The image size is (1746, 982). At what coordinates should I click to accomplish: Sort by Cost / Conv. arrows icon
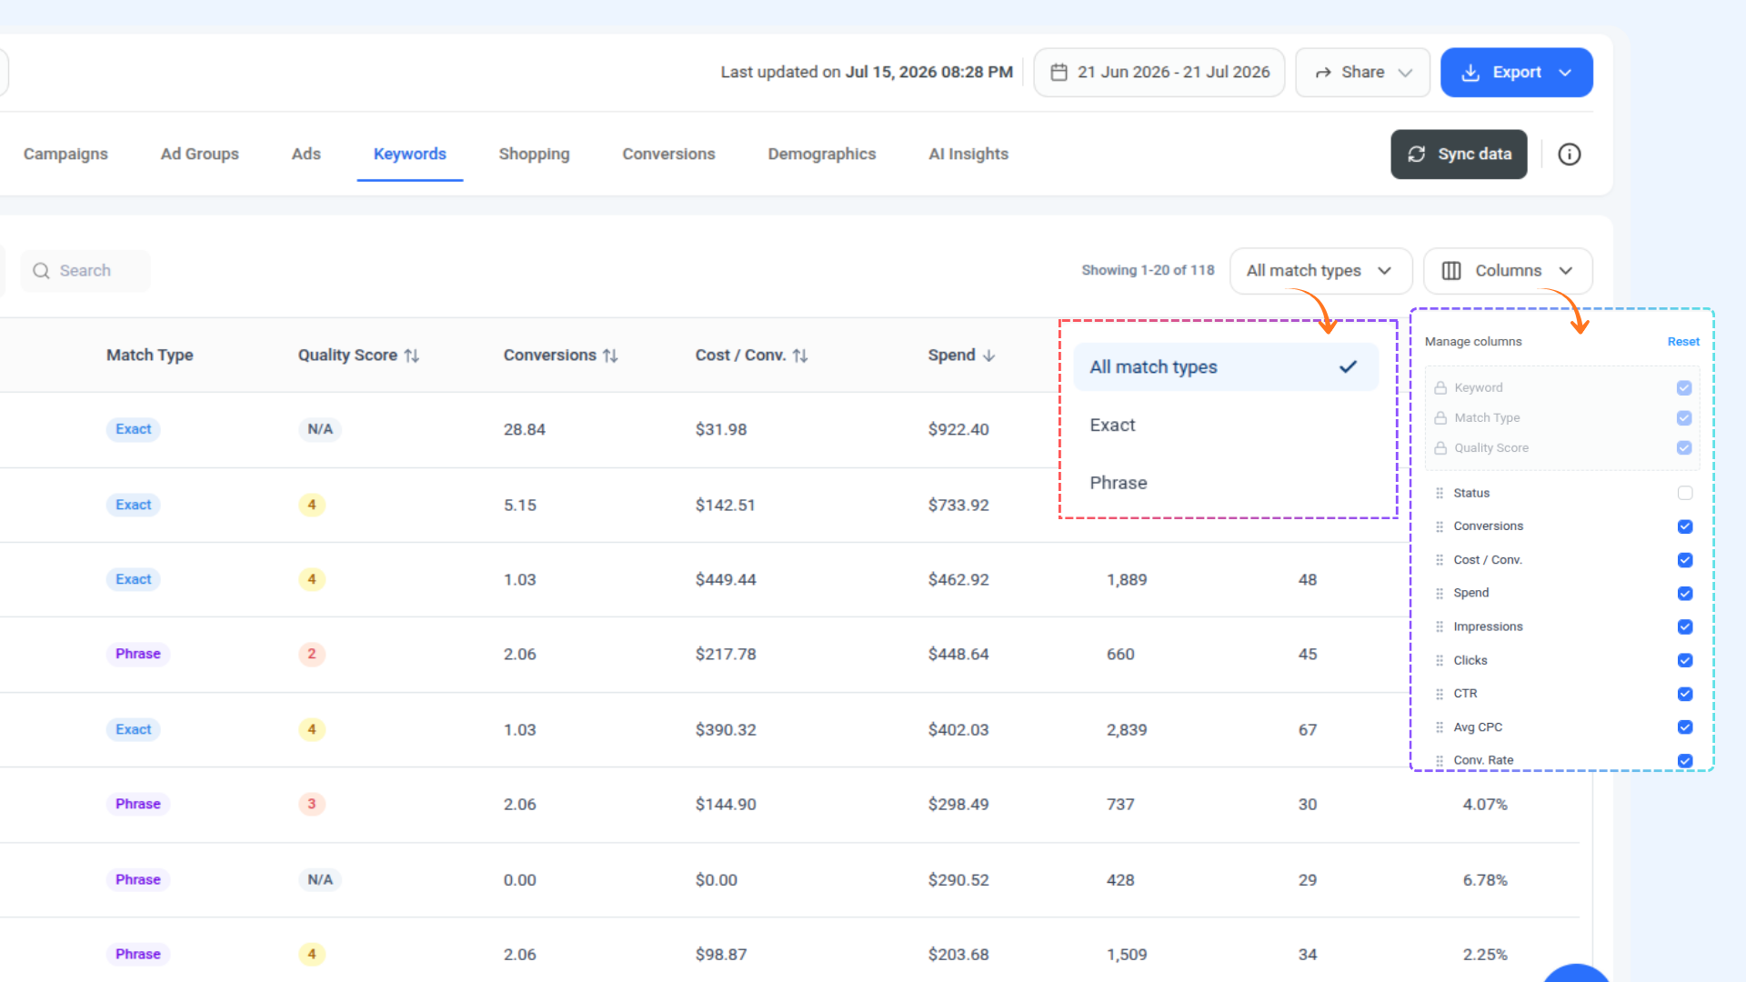click(x=800, y=356)
